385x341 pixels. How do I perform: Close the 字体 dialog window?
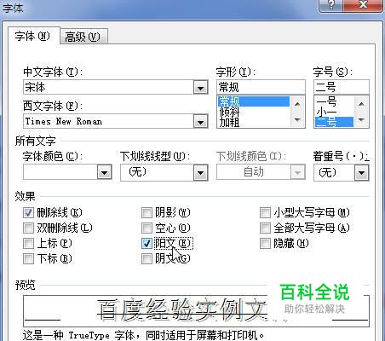(363, 5)
